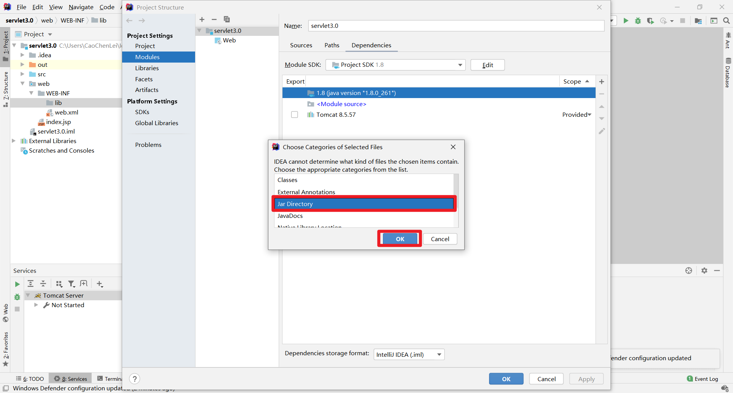Click the Stop icon in toolbar
This screenshot has width=733, height=393.
coord(683,21)
